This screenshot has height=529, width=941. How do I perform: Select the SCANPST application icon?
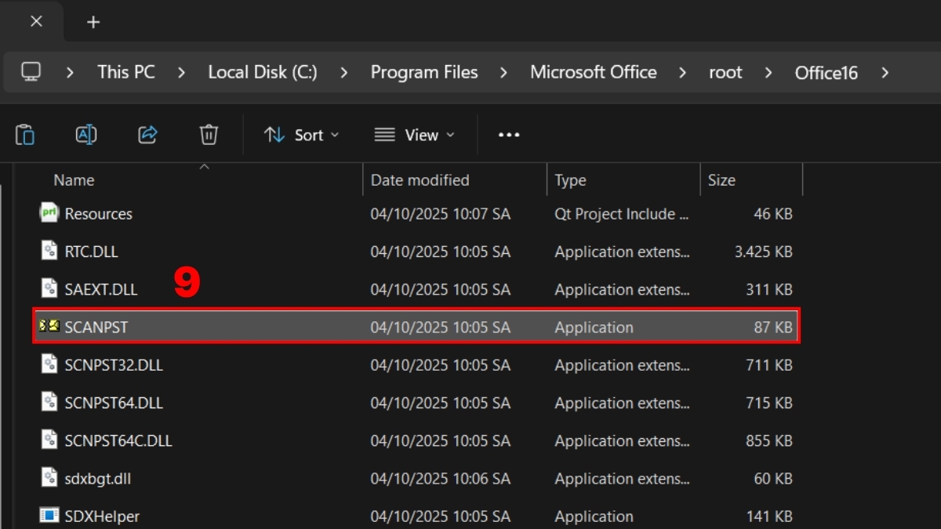tap(49, 327)
